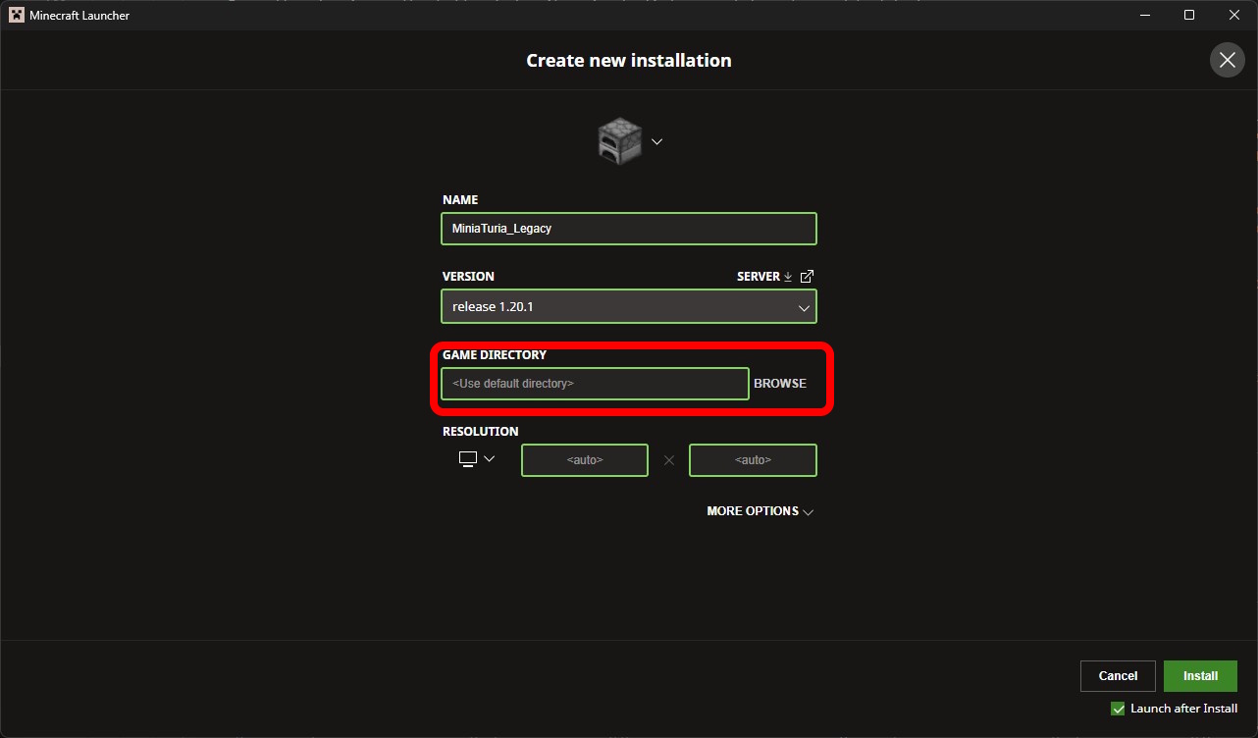Click the resolution width auto field

click(x=585, y=460)
